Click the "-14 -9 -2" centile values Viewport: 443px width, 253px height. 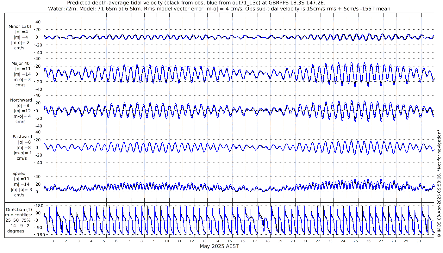click(19, 225)
